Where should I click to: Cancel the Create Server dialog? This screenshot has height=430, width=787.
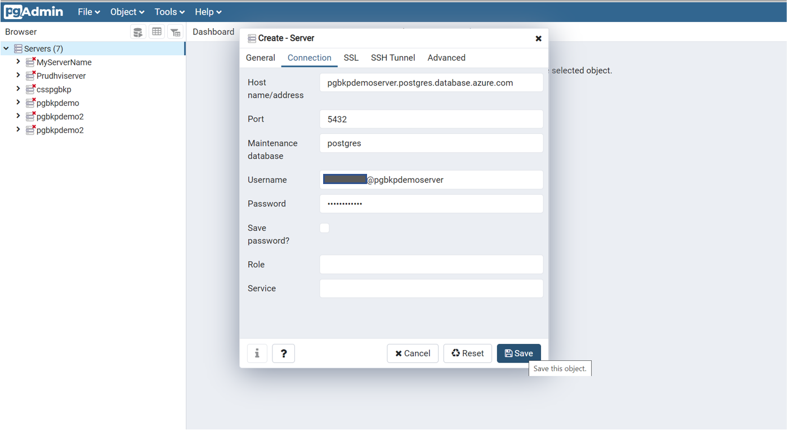pyautogui.click(x=413, y=353)
